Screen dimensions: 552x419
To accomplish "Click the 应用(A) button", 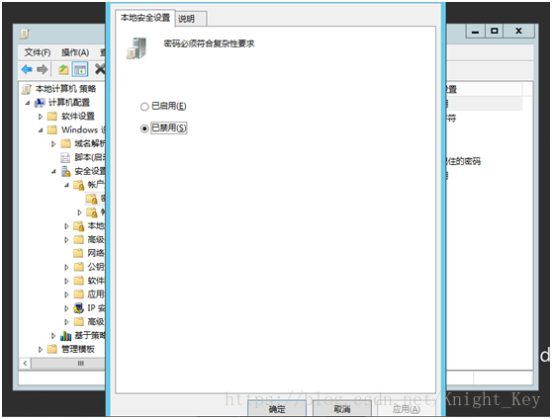I will tap(407, 409).
